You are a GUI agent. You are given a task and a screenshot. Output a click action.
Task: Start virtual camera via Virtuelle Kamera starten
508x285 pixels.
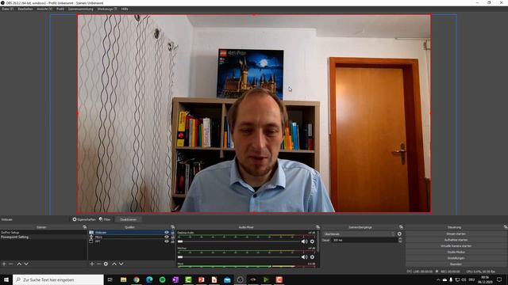point(456,246)
